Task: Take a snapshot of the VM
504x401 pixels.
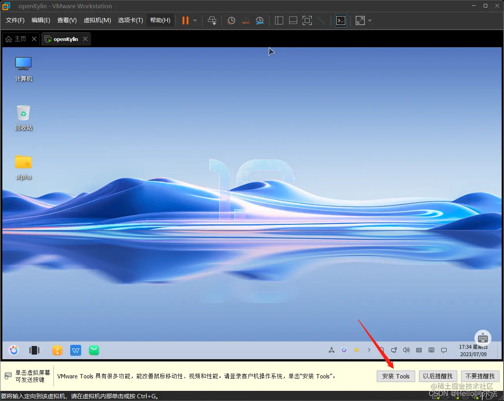Action: point(231,20)
